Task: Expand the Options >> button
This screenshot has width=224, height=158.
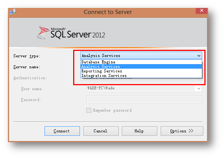Action: [182, 131]
